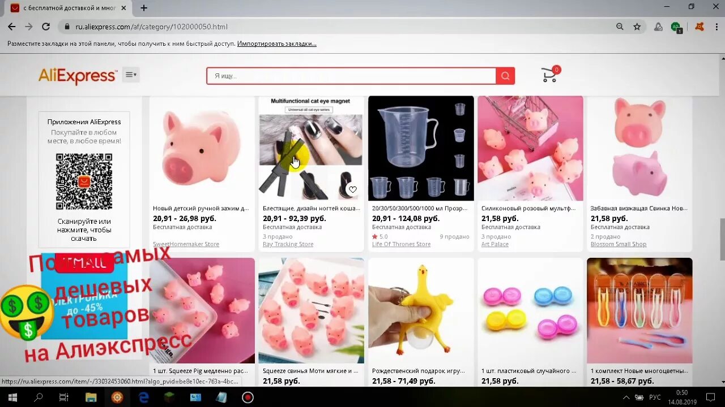This screenshot has height=407, width=725.
Task: Click the browser forward arrow
Action: pyautogui.click(x=29, y=27)
